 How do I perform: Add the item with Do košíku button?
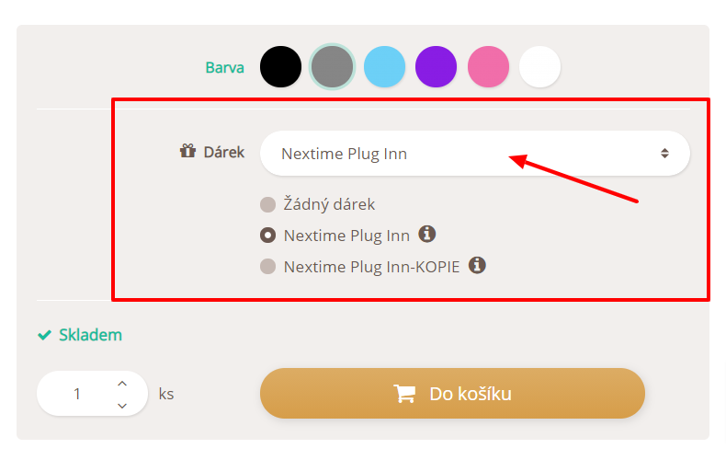coord(452,393)
